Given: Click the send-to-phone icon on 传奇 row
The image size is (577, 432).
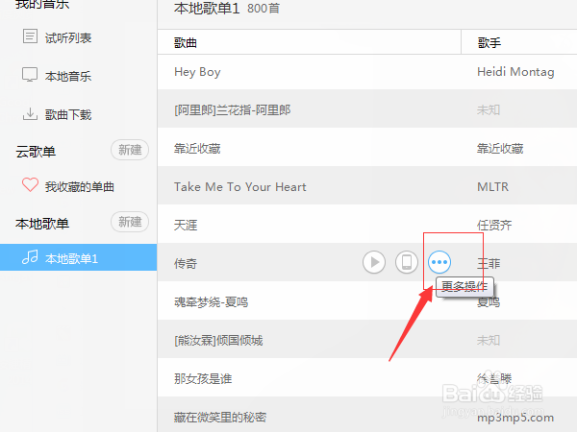Looking at the screenshot, I should click(x=407, y=262).
